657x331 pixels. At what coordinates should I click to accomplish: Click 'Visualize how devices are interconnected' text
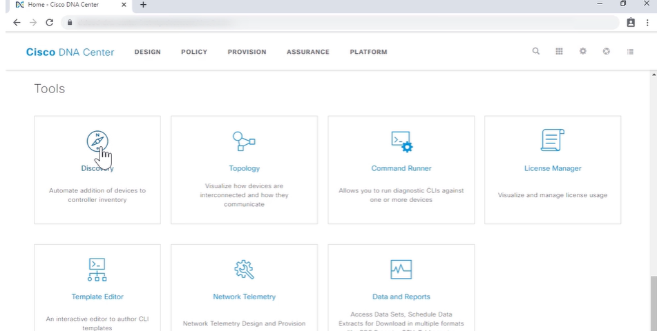(x=244, y=195)
